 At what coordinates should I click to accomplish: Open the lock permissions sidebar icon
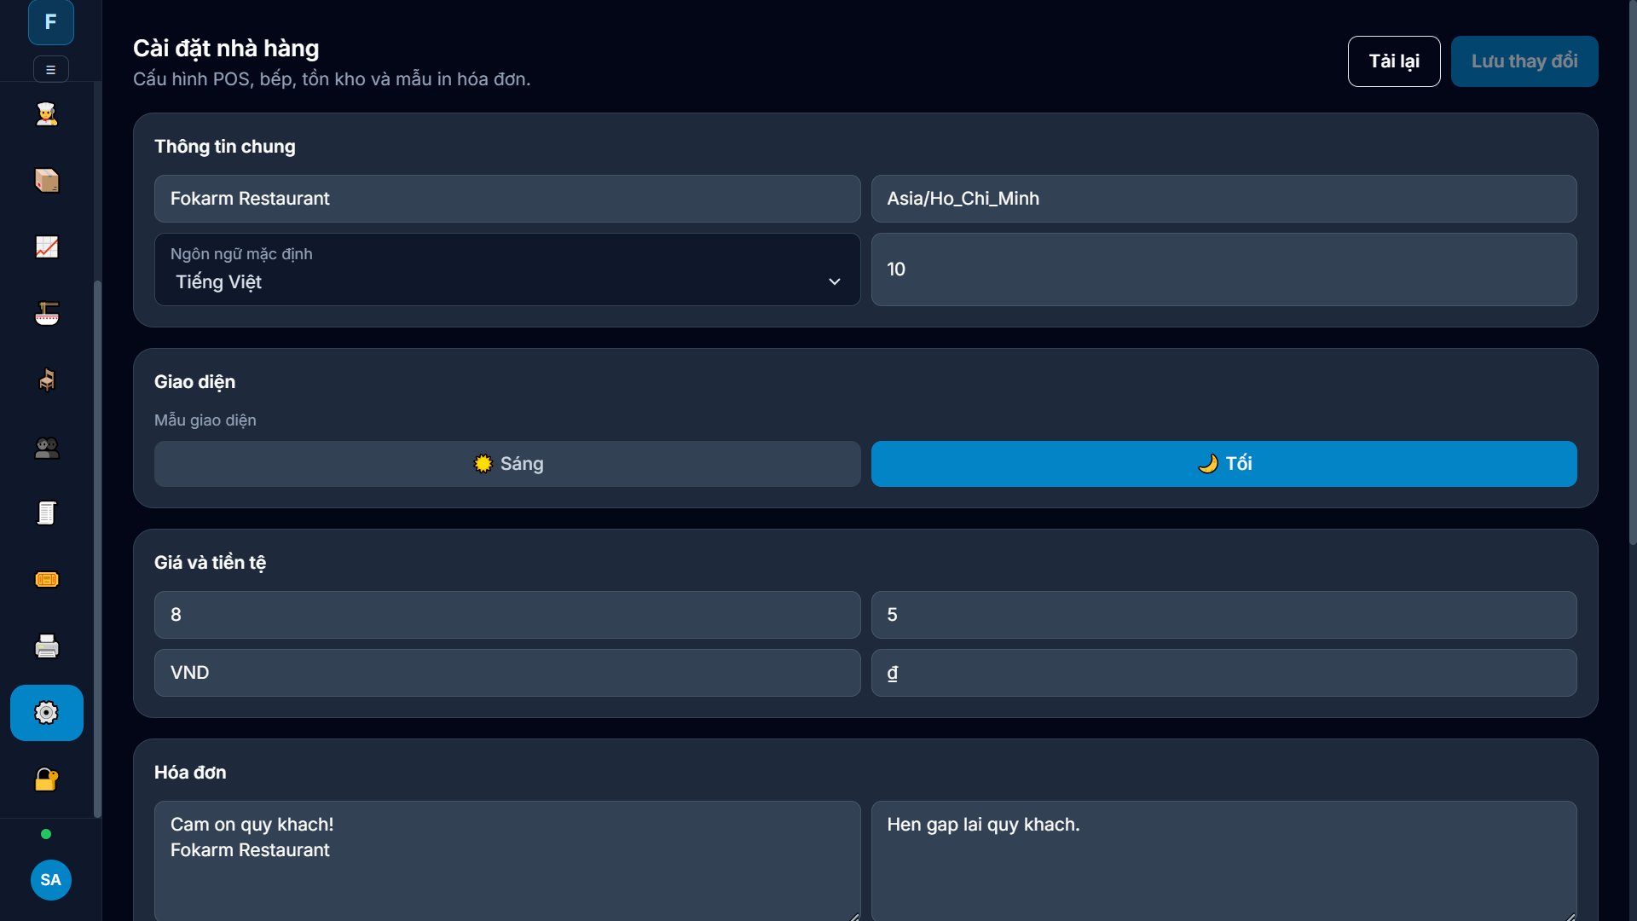47,779
